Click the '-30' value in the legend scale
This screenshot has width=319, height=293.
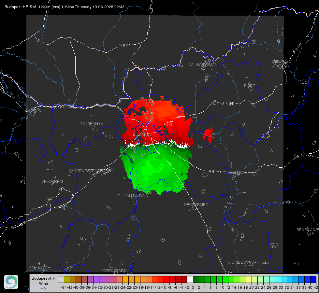tap(105, 287)
